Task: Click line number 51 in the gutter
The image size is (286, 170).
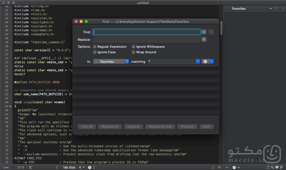Action: [7, 50]
